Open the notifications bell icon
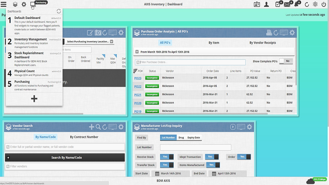Screen dimensions: 329x185 tap(296, 4)
